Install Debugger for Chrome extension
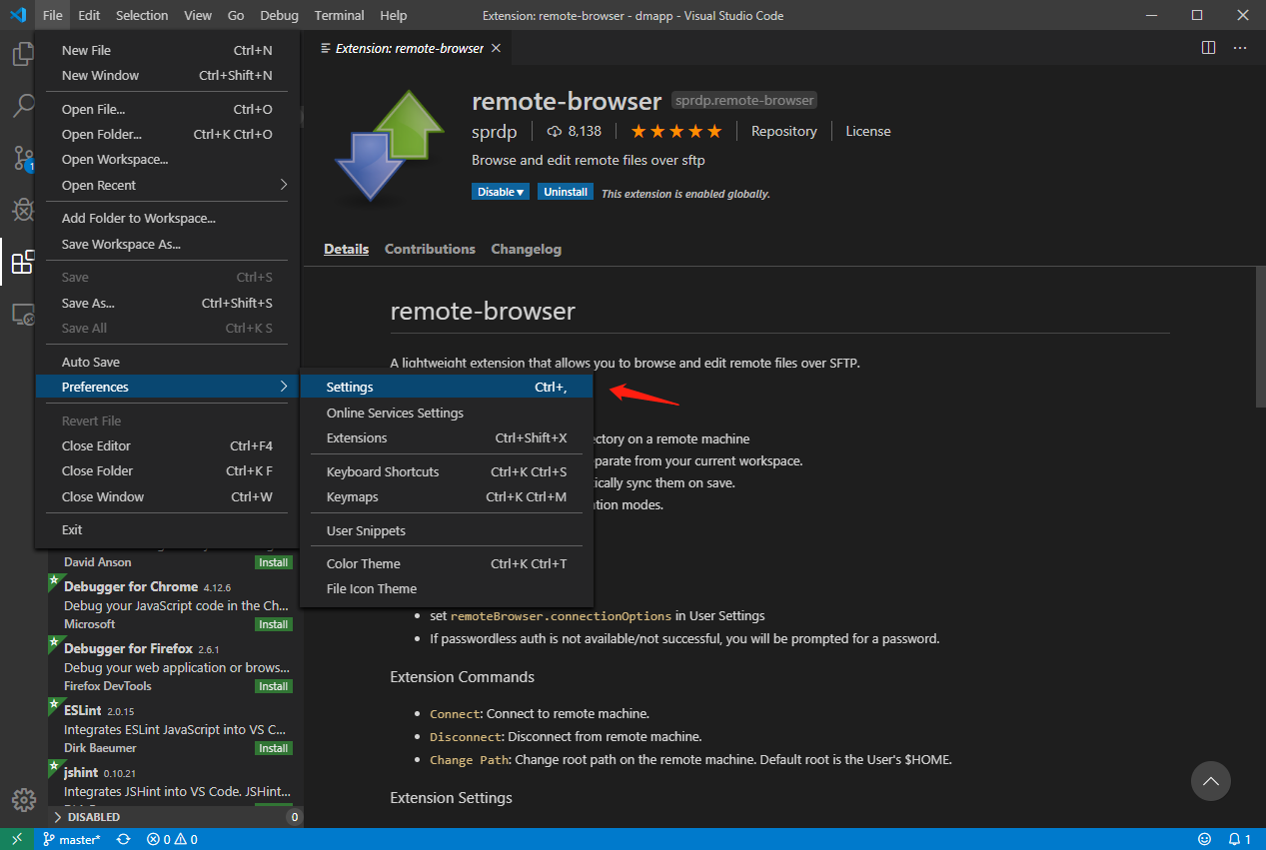1266x850 pixels. [x=273, y=624]
